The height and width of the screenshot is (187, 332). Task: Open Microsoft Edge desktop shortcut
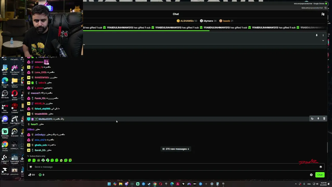[5, 82]
